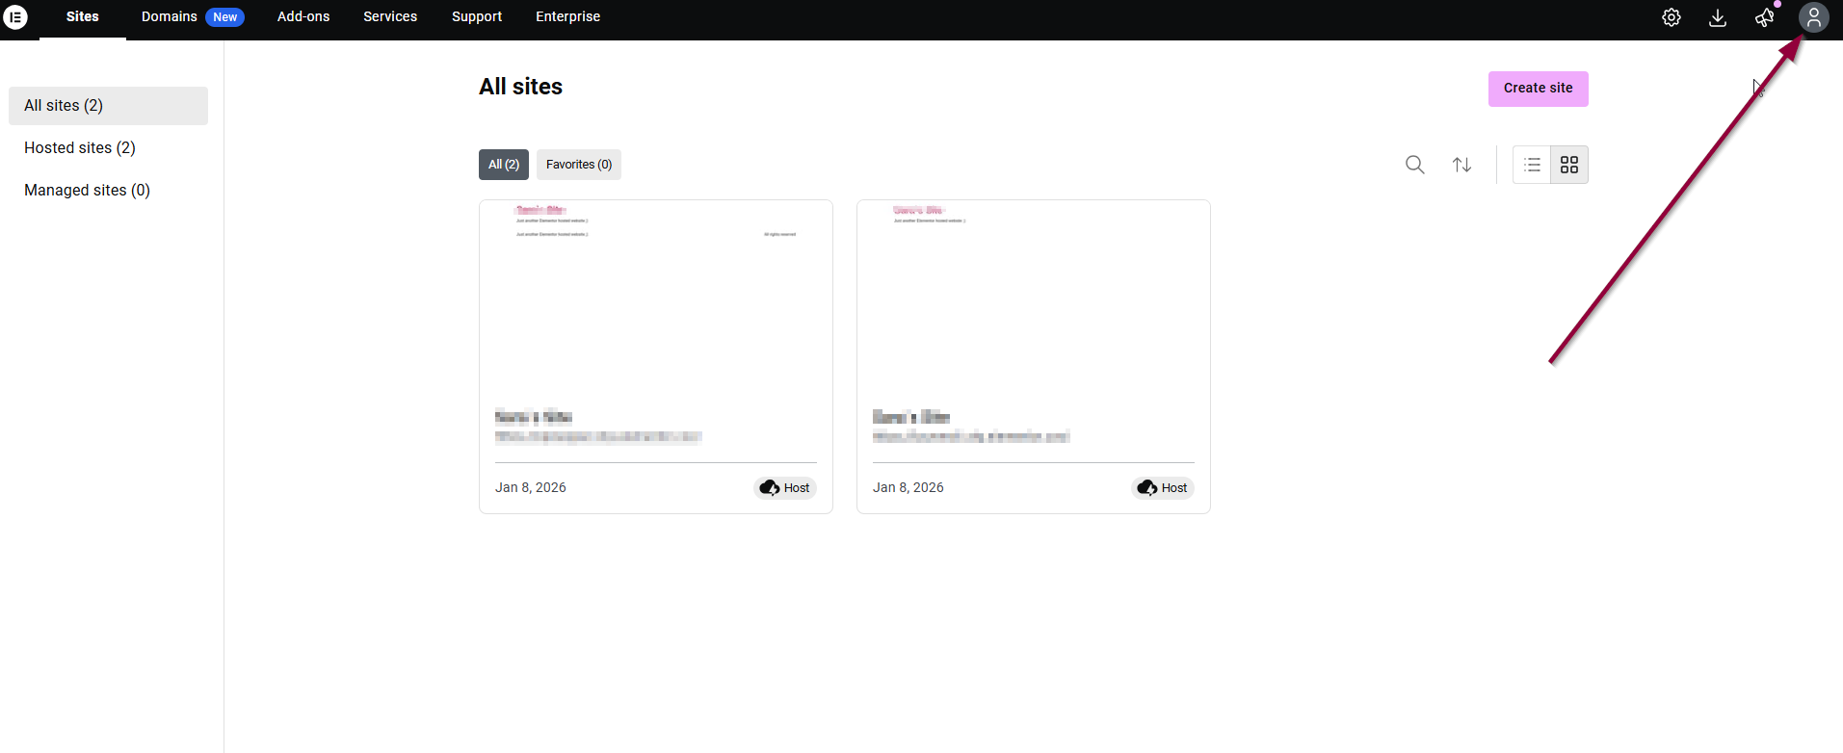Select Managed sites (0) in sidebar
The height and width of the screenshot is (753, 1843).
(x=87, y=190)
